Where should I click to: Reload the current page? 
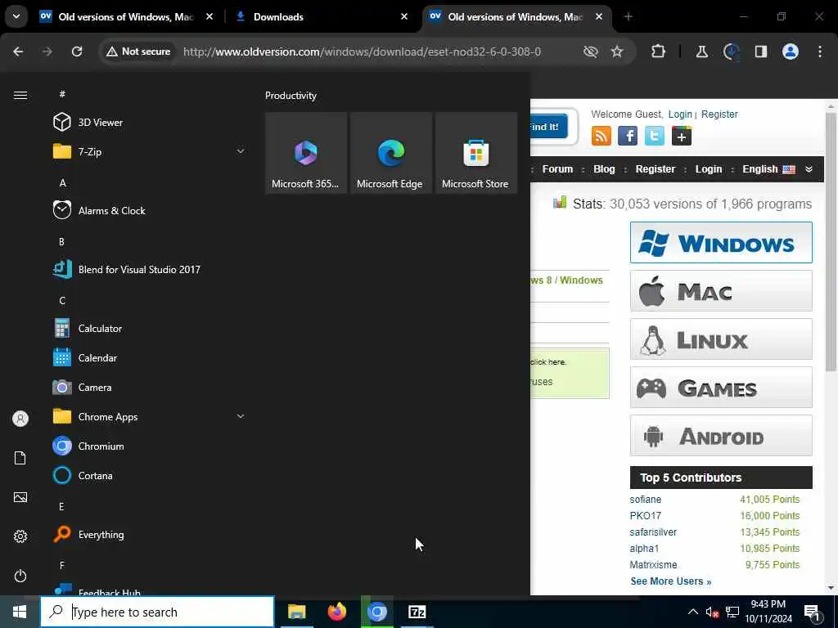[77, 52]
